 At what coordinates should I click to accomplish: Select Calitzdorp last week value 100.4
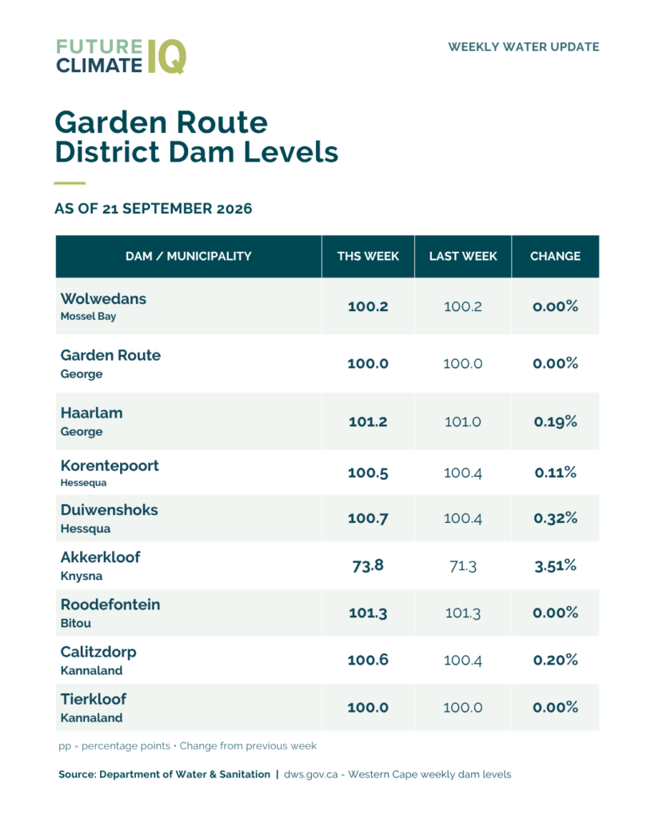[463, 660]
